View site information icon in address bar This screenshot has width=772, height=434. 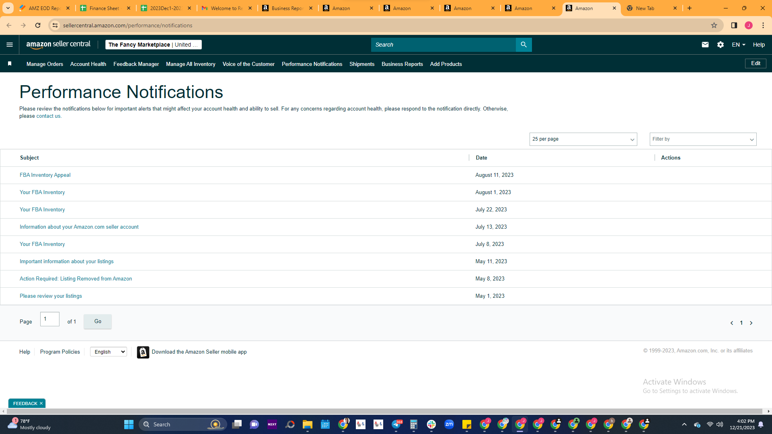click(55, 25)
